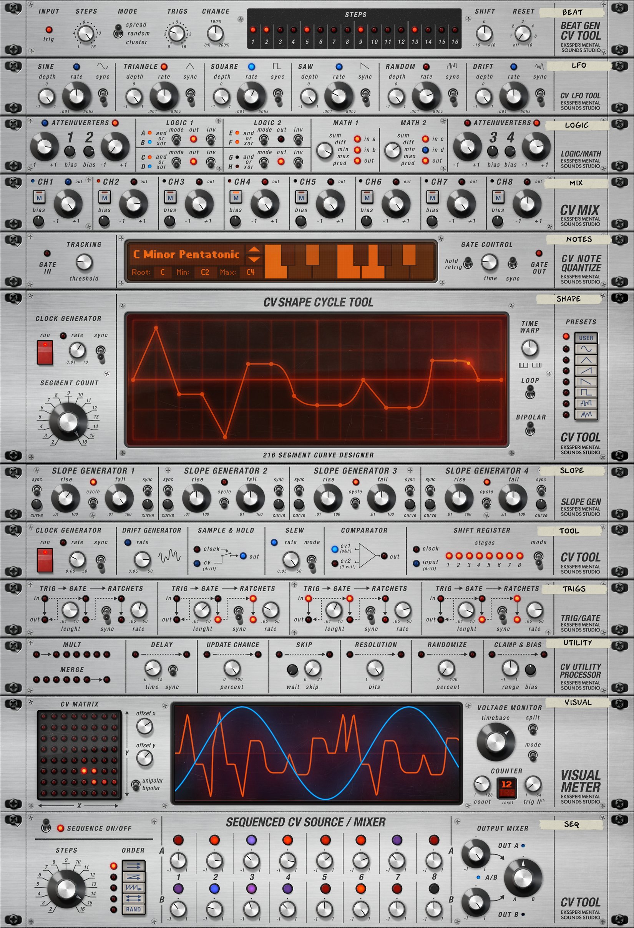The image size is (634, 928).
Task: Click step 7 LED in Beat Gen
Action: point(334,30)
